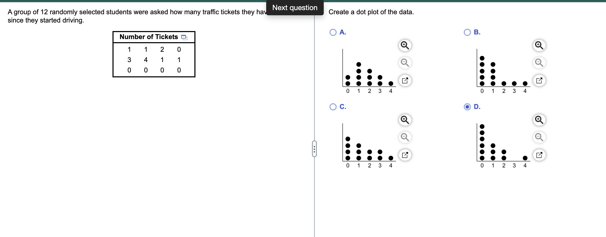
Task: Open plot B in a larger view
Action: pyautogui.click(x=539, y=80)
